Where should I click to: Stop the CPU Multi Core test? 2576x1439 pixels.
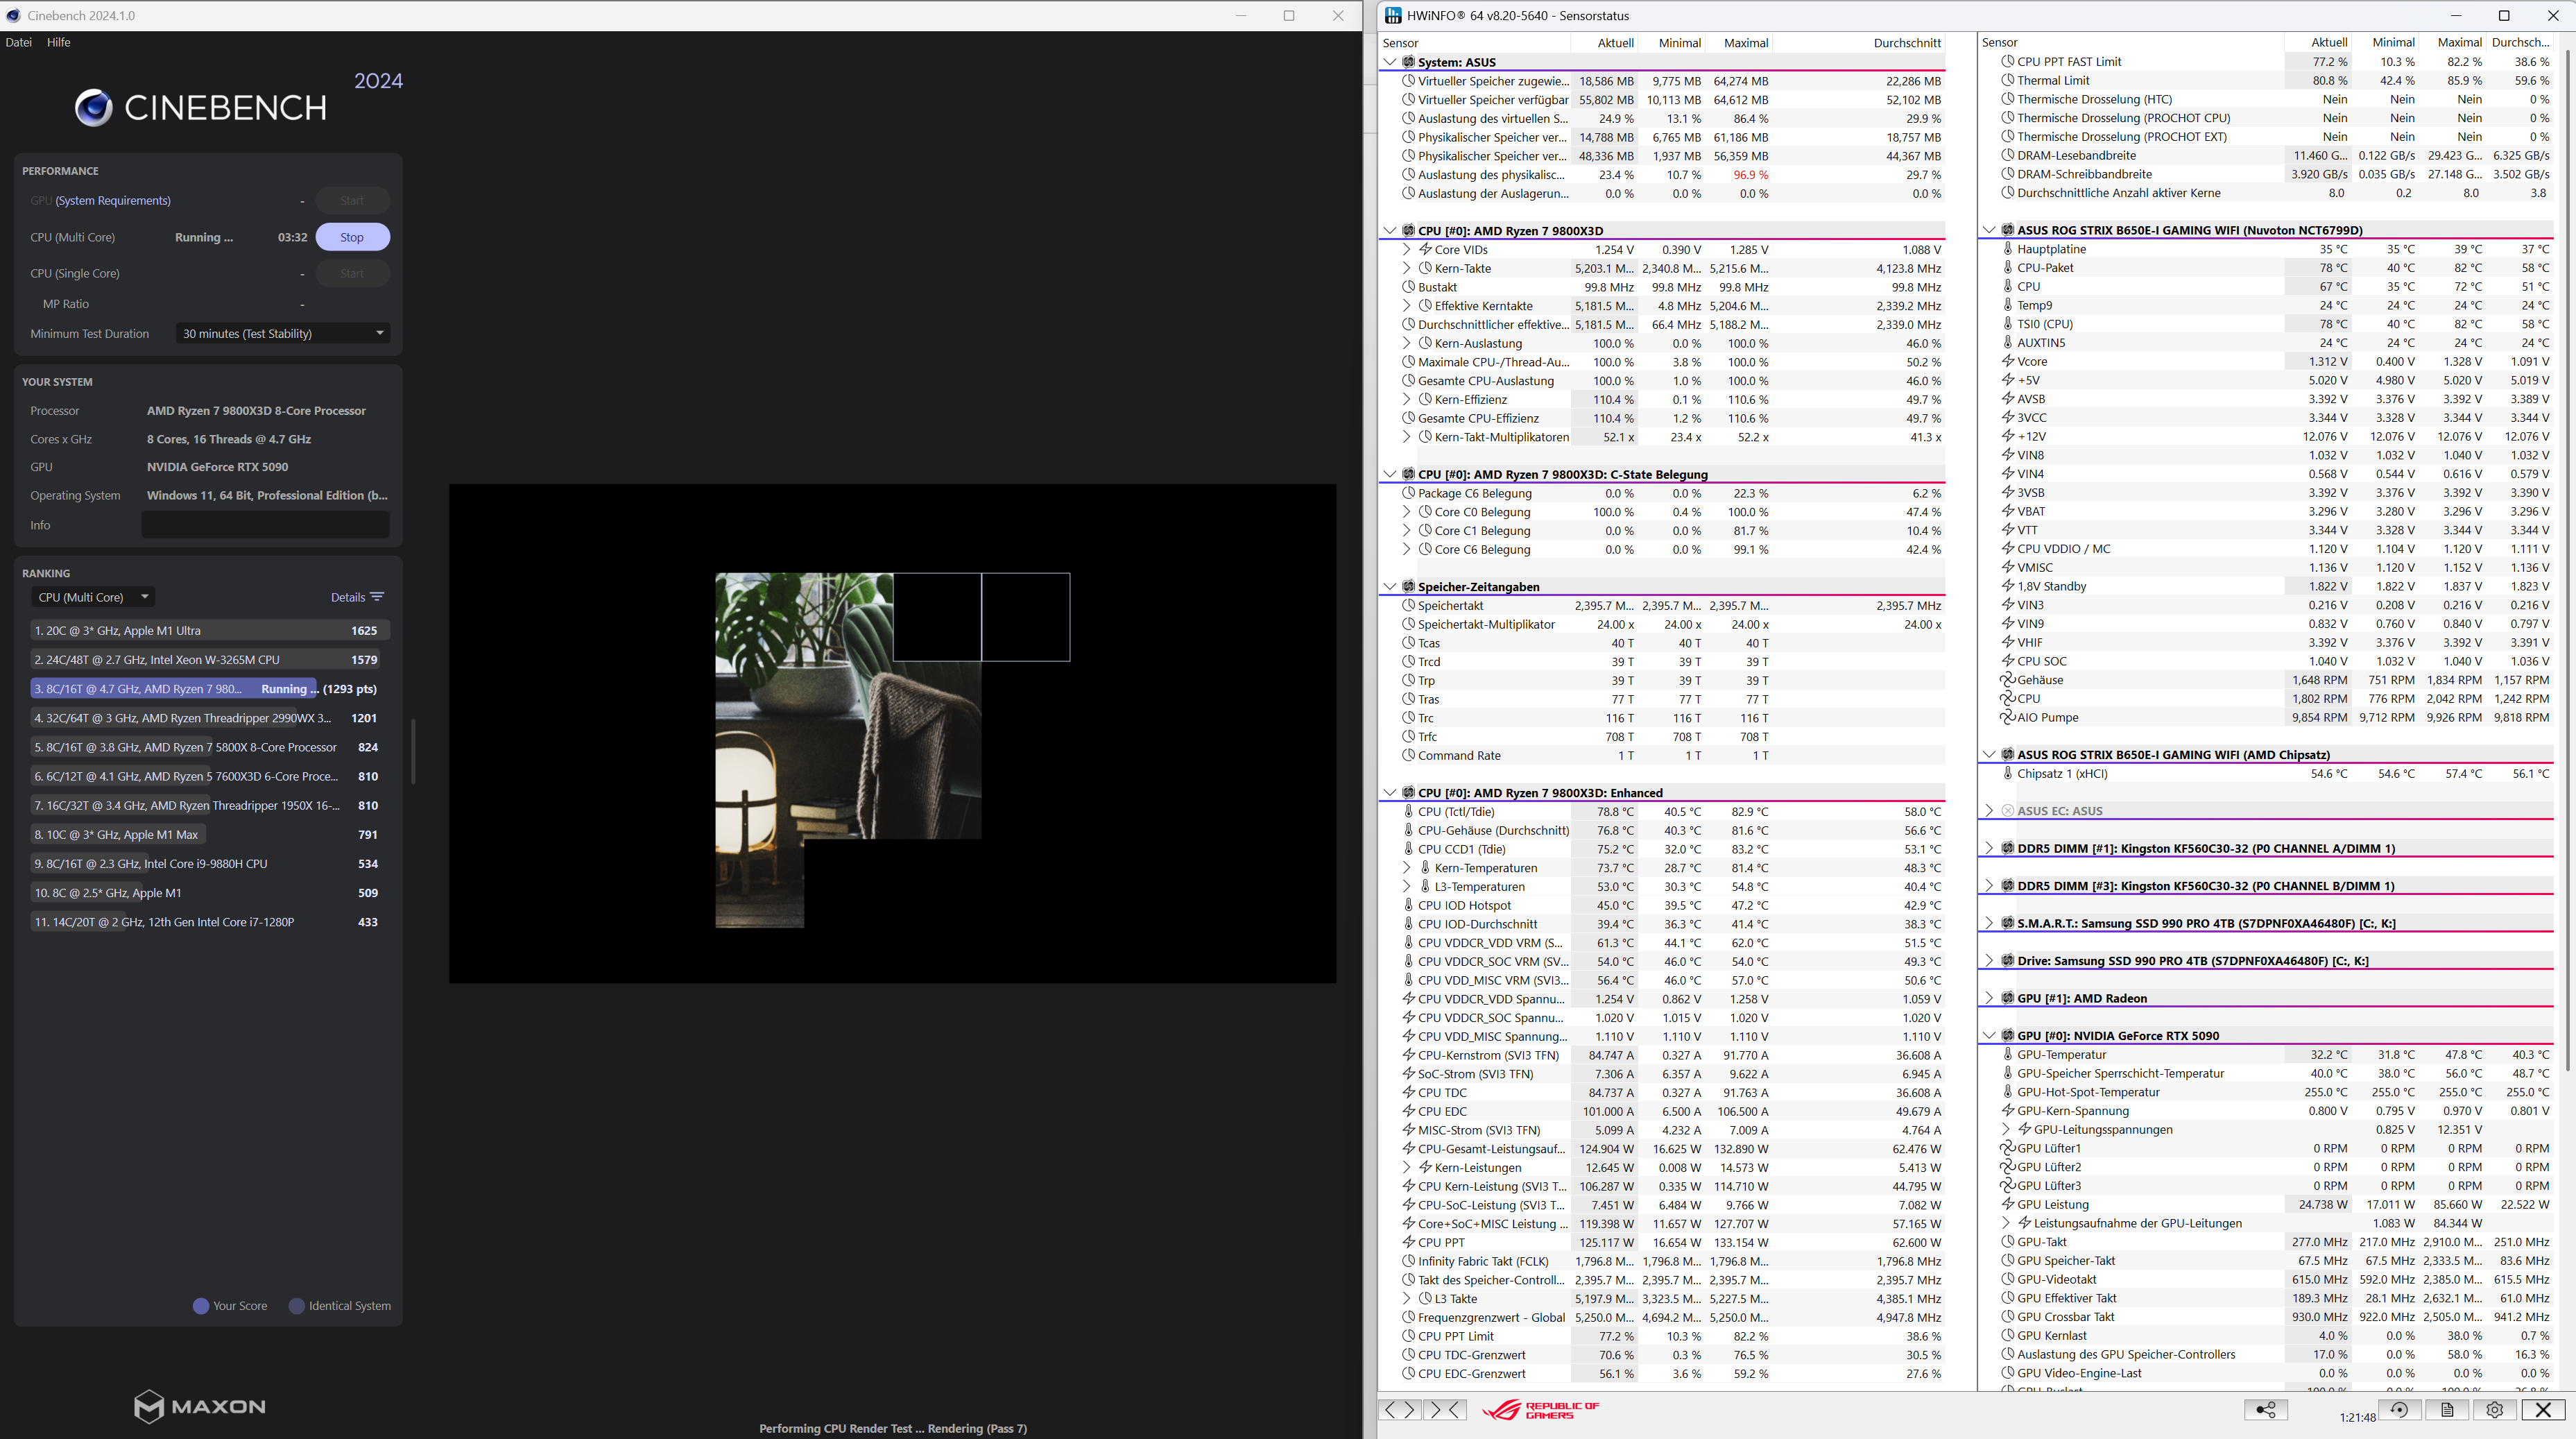352,237
